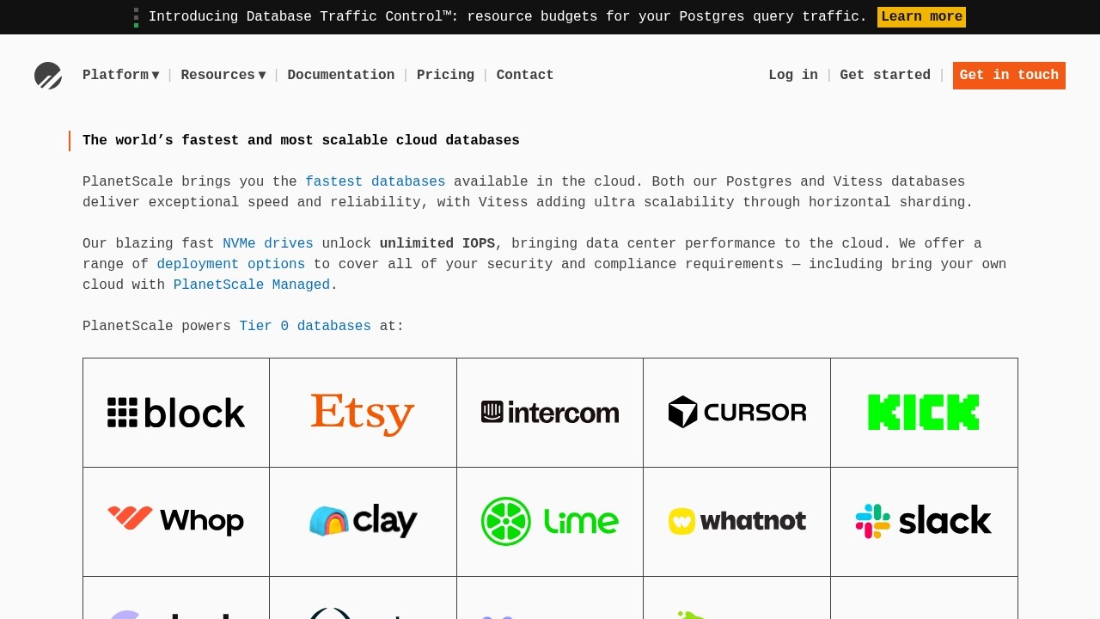Go to Documentation page

341,76
